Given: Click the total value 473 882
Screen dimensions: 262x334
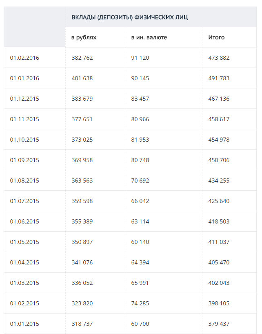Looking at the screenshot, I should (219, 58).
